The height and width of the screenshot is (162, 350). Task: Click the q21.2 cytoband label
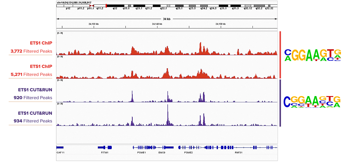tap(149, 8)
